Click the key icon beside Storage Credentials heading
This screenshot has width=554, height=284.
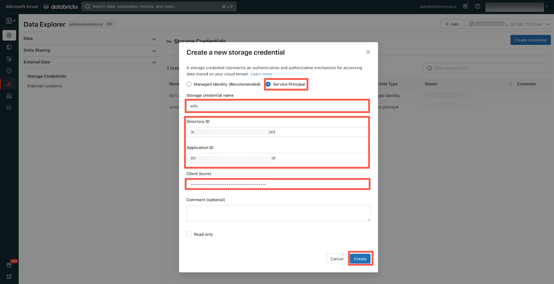tap(169, 41)
